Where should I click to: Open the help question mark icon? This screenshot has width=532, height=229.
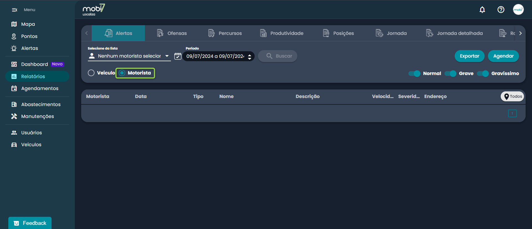click(x=501, y=10)
